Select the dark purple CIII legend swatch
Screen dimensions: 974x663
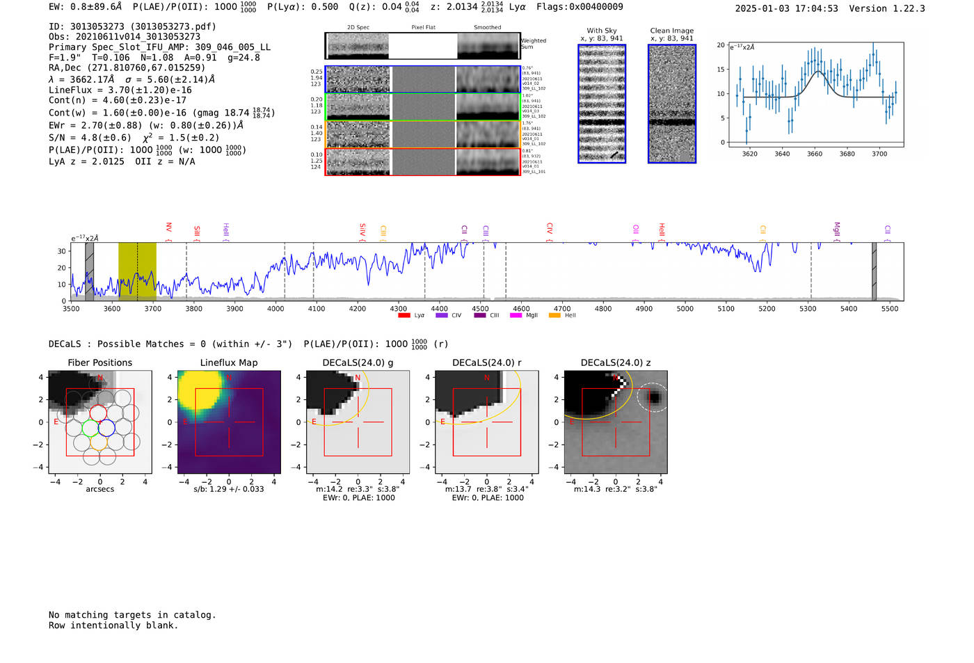[x=479, y=316]
